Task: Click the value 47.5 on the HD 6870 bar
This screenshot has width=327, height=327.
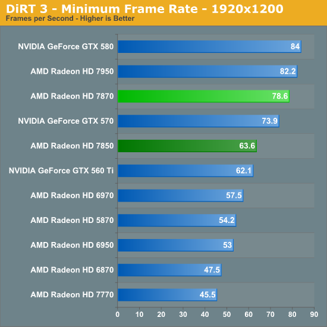Action: 212,270
